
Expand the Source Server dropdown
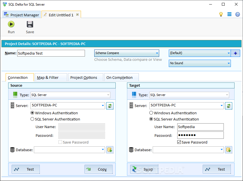click(x=103, y=106)
